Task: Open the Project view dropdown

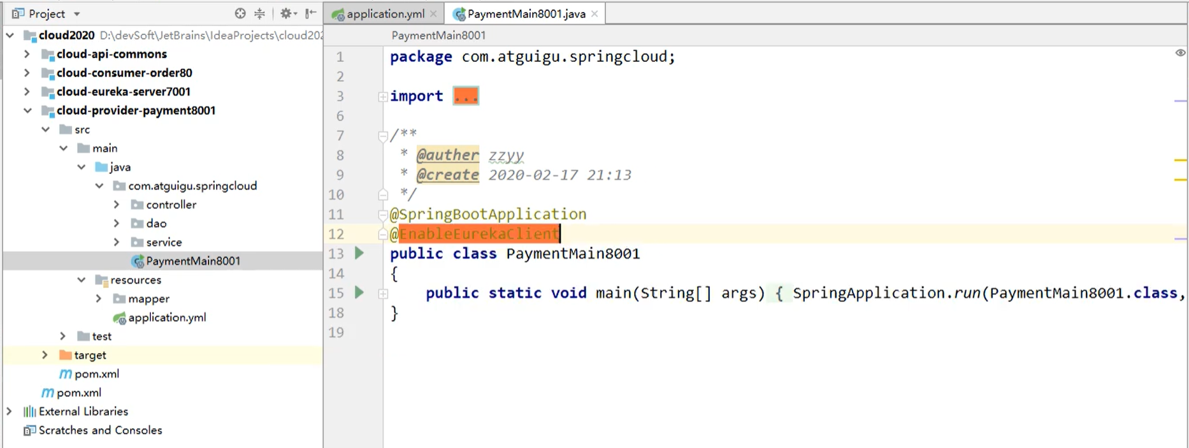Action: point(77,14)
